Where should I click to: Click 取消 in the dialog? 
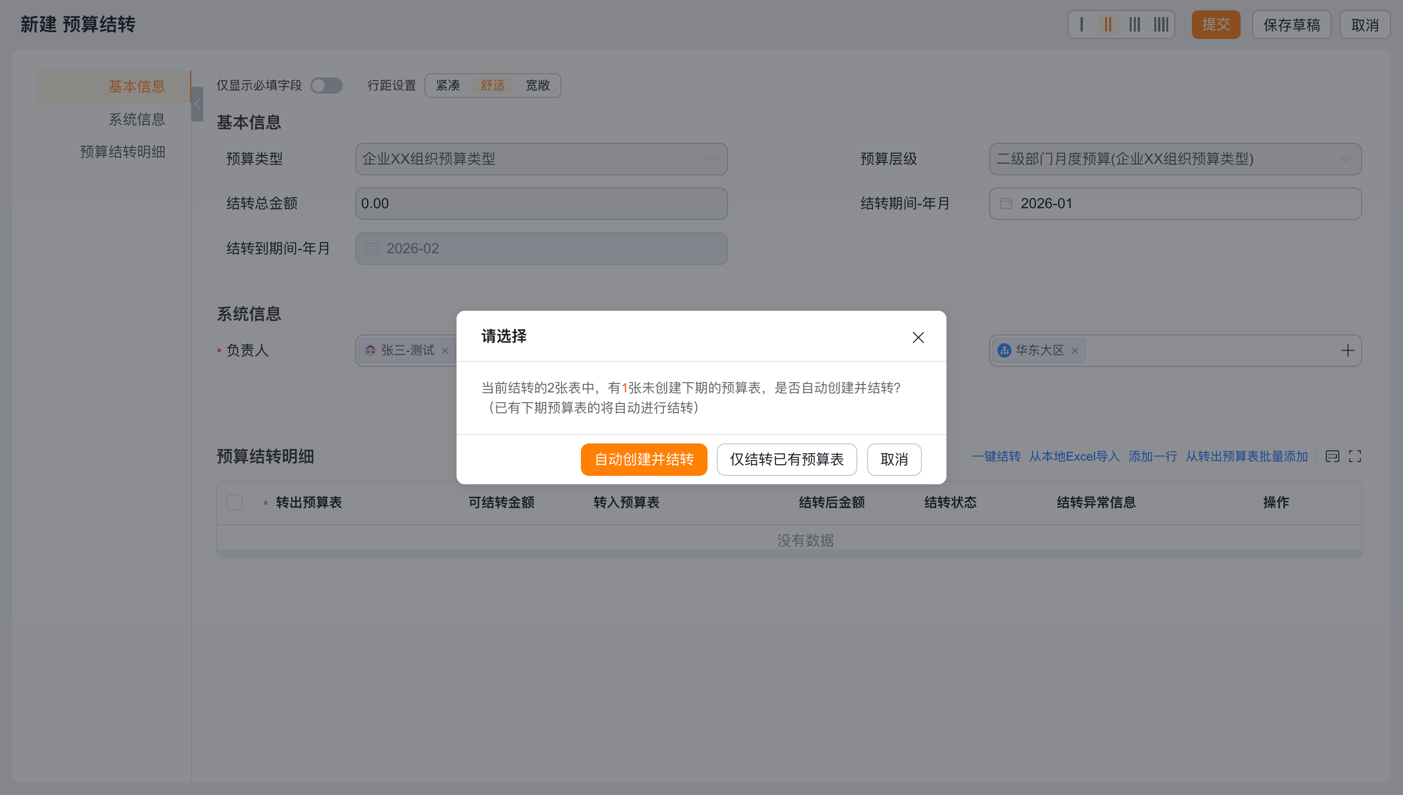pyautogui.click(x=894, y=459)
